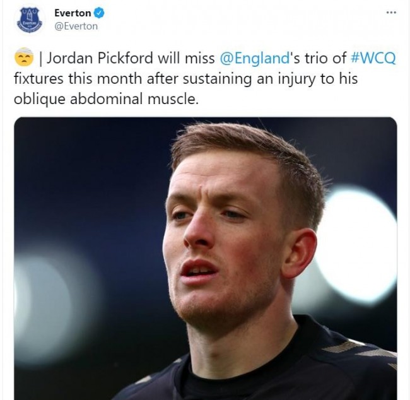
Task: Click the text "fixtures this month"
Action: pos(78,79)
